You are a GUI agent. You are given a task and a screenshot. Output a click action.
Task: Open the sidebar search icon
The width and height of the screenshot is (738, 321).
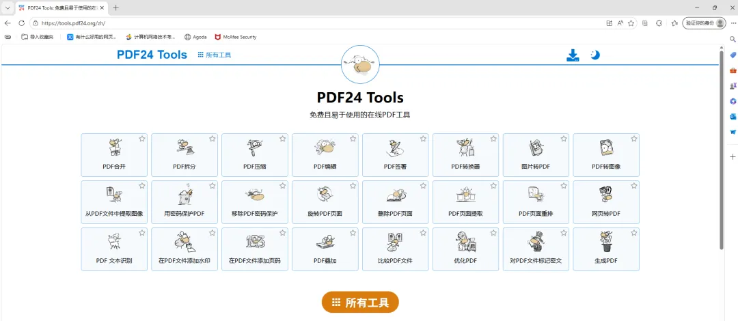pos(733,40)
